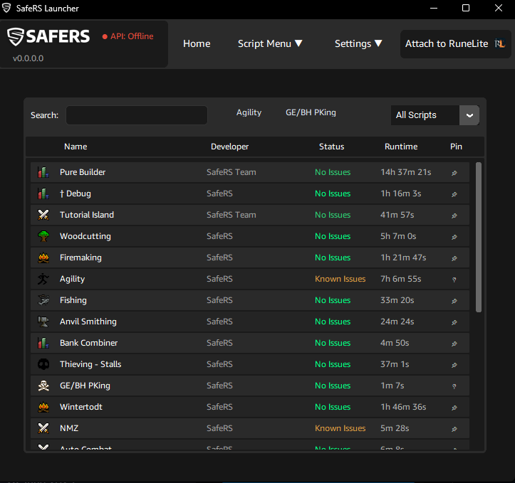The height and width of the screenshot is (483, 515).
Task: Select the NMZ script name
Action: tap(69, 428)
